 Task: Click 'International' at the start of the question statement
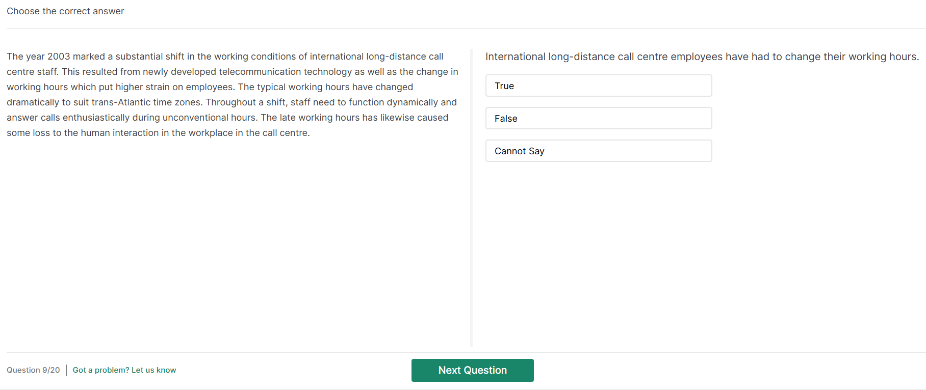(515, 57)
